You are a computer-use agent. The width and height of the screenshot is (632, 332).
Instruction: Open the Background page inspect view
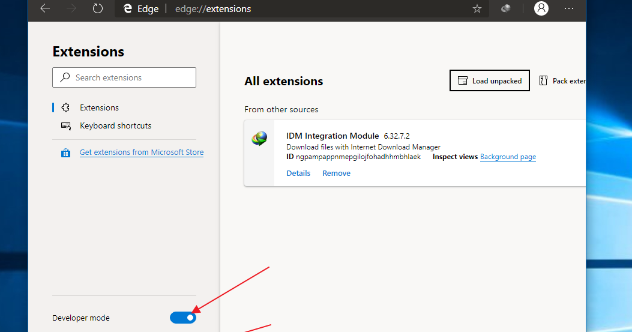pos(508,157)
